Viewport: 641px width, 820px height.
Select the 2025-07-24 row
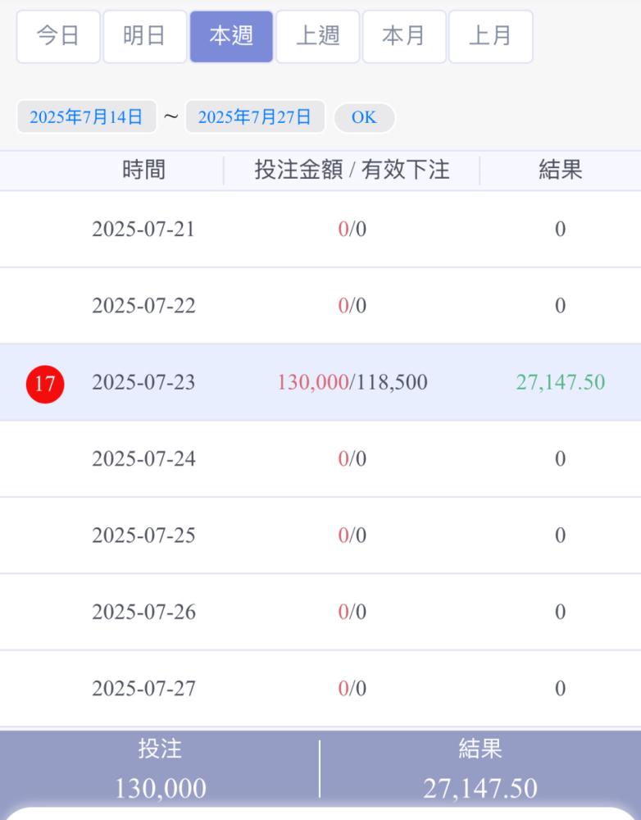click(320, 458)
